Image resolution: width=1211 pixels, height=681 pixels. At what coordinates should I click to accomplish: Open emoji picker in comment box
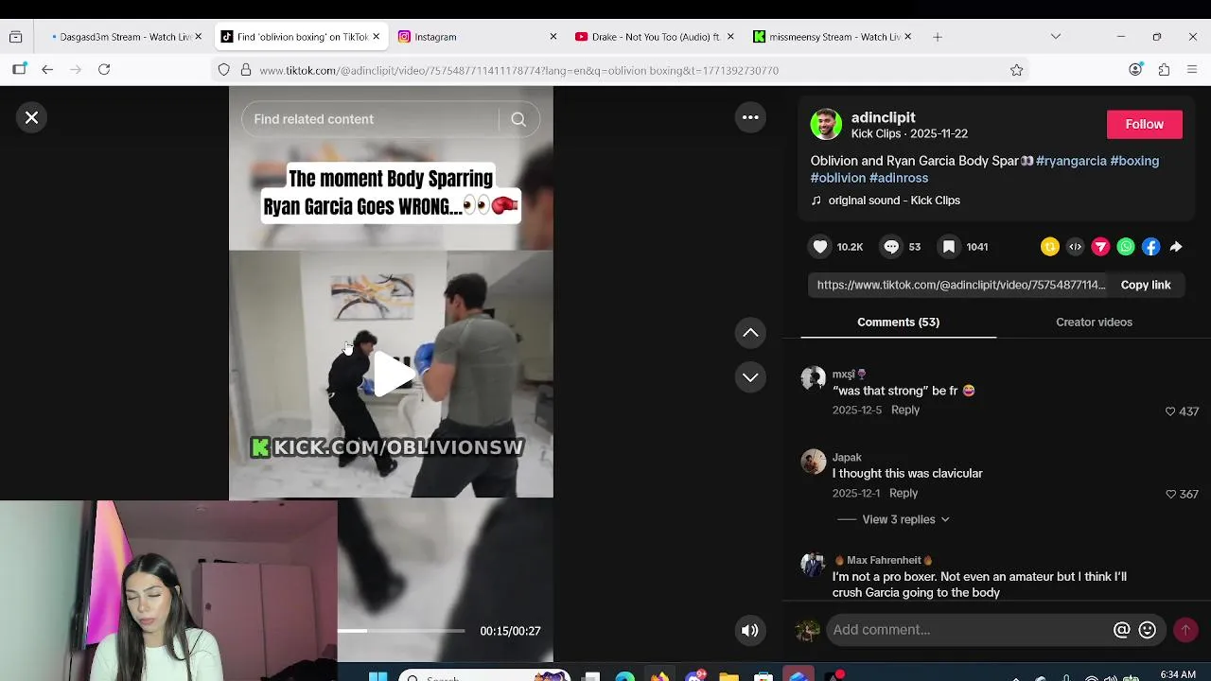click(1148, 630)
